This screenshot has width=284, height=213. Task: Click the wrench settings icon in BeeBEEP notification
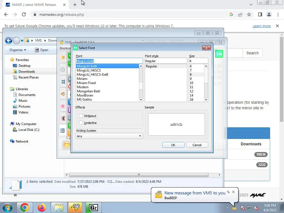(228, 192)
